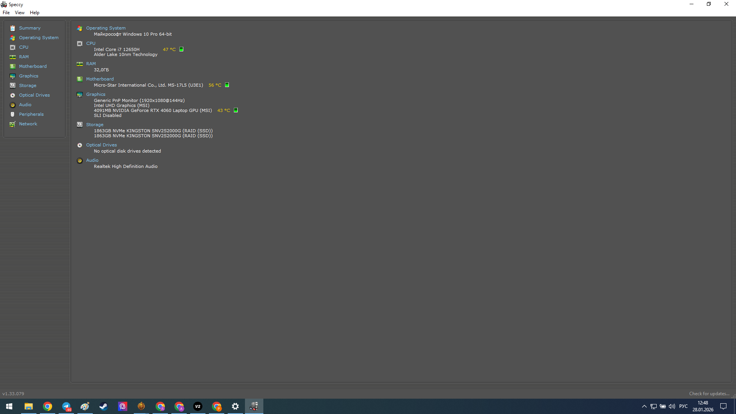The height and width of the screenshot is (414, 736).
Task: Select Summary in the left sidebar
Action: pyautogui.click(x=30, y=28)
